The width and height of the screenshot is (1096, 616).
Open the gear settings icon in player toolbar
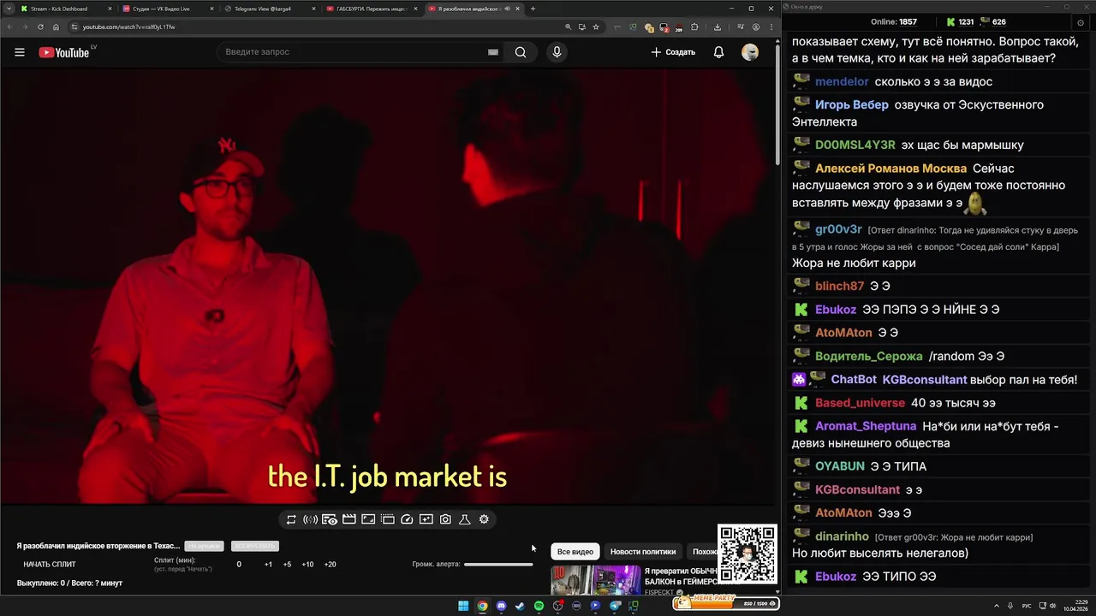(484, 519)
